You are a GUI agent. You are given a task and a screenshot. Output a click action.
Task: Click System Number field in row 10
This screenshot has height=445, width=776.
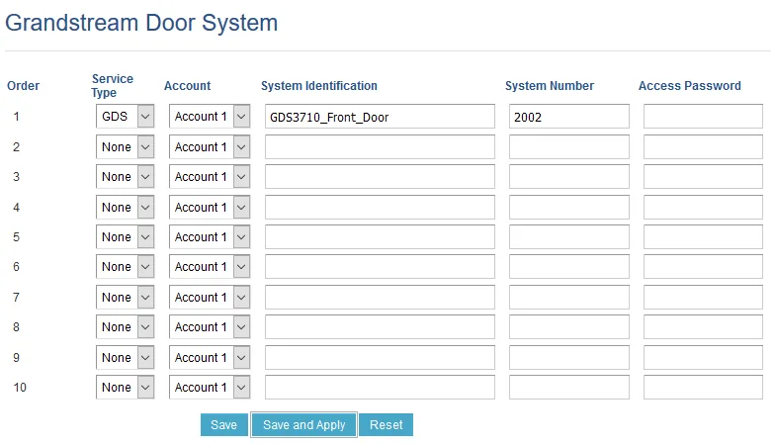[x=568, y=388]
